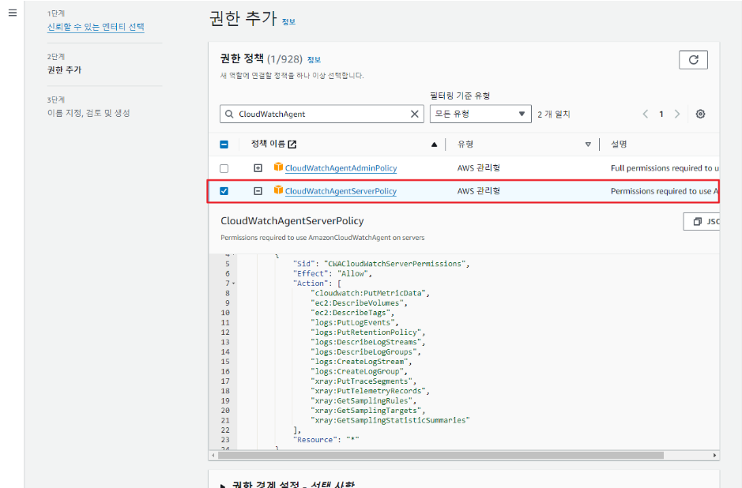Viewport: 742px width, 488px height.
Task: Open info link beside permissions policies heading
Action: pyautogui.click(x=314, y=60)
